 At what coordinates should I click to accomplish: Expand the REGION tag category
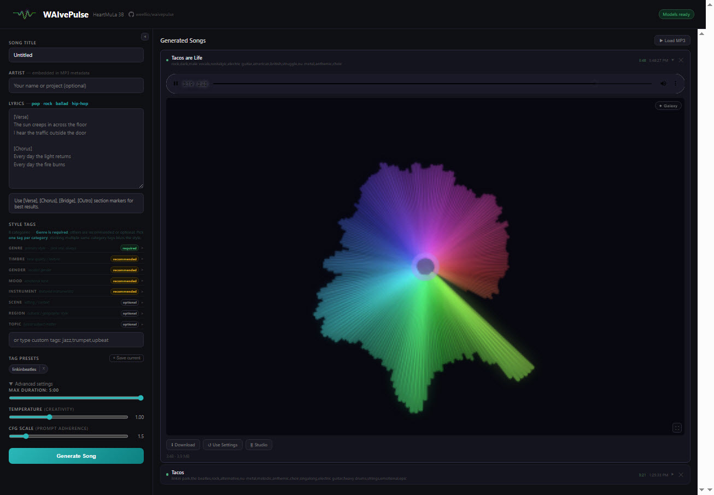click(x=76, y=313)
